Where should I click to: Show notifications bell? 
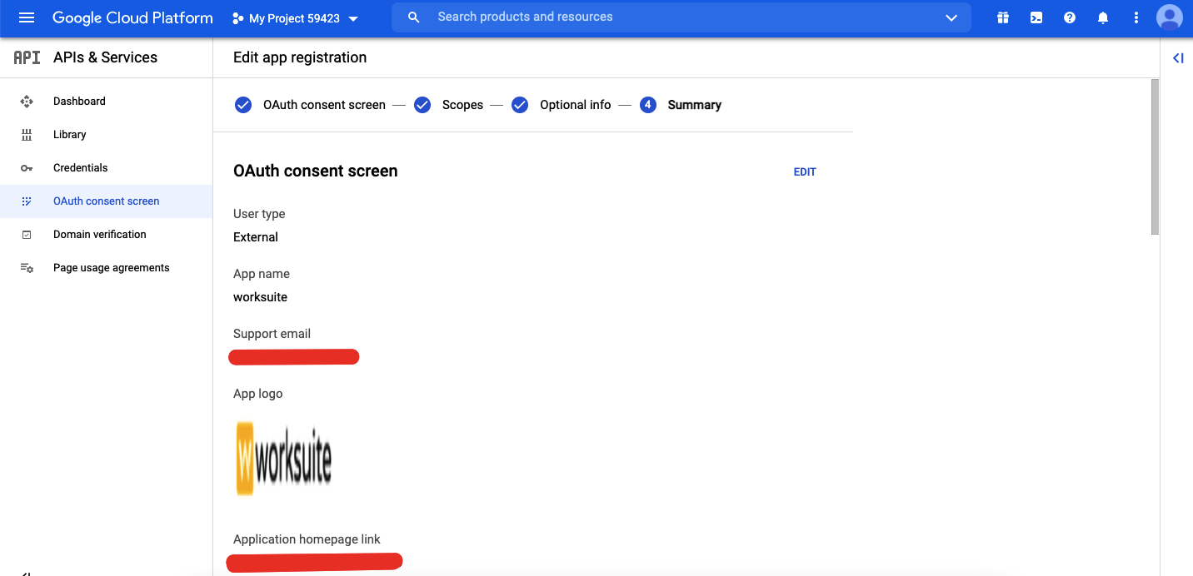click(1103, 17)
